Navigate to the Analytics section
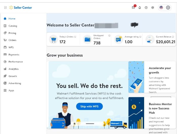177x134 pixels. pos(13,69)
